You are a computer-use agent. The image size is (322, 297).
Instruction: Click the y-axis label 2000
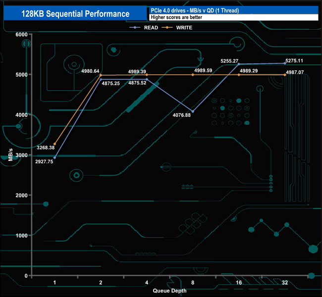[x=22, y=195]
